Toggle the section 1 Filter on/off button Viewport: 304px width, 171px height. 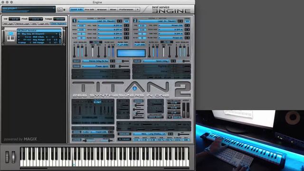(x=95, y=42)
